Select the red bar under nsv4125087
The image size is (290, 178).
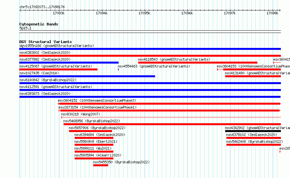[x=58, y=69]
